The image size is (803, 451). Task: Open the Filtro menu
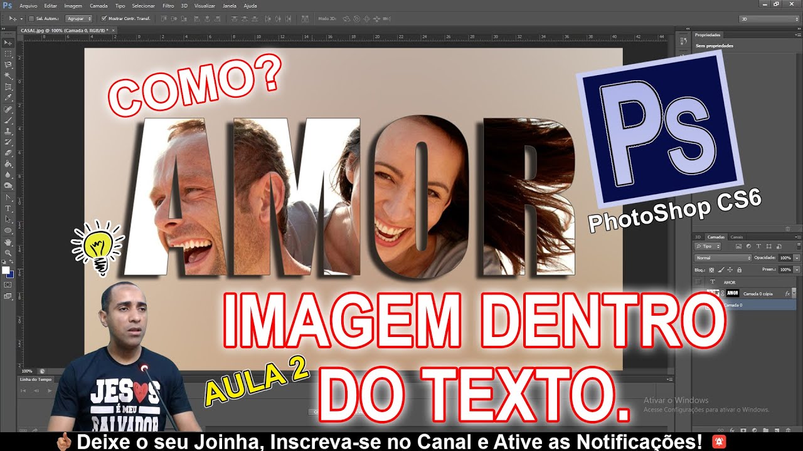(x=168, y=6)
